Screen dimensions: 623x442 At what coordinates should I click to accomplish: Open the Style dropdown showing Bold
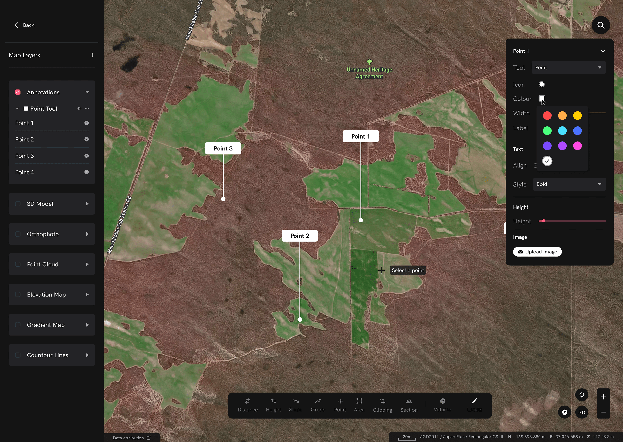pos(569,184)
